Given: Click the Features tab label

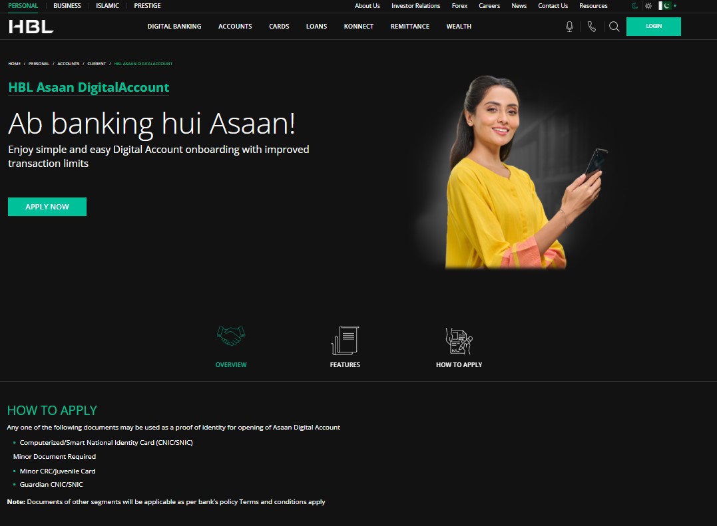Looking at the screenshot, I should tap(345, 365).
